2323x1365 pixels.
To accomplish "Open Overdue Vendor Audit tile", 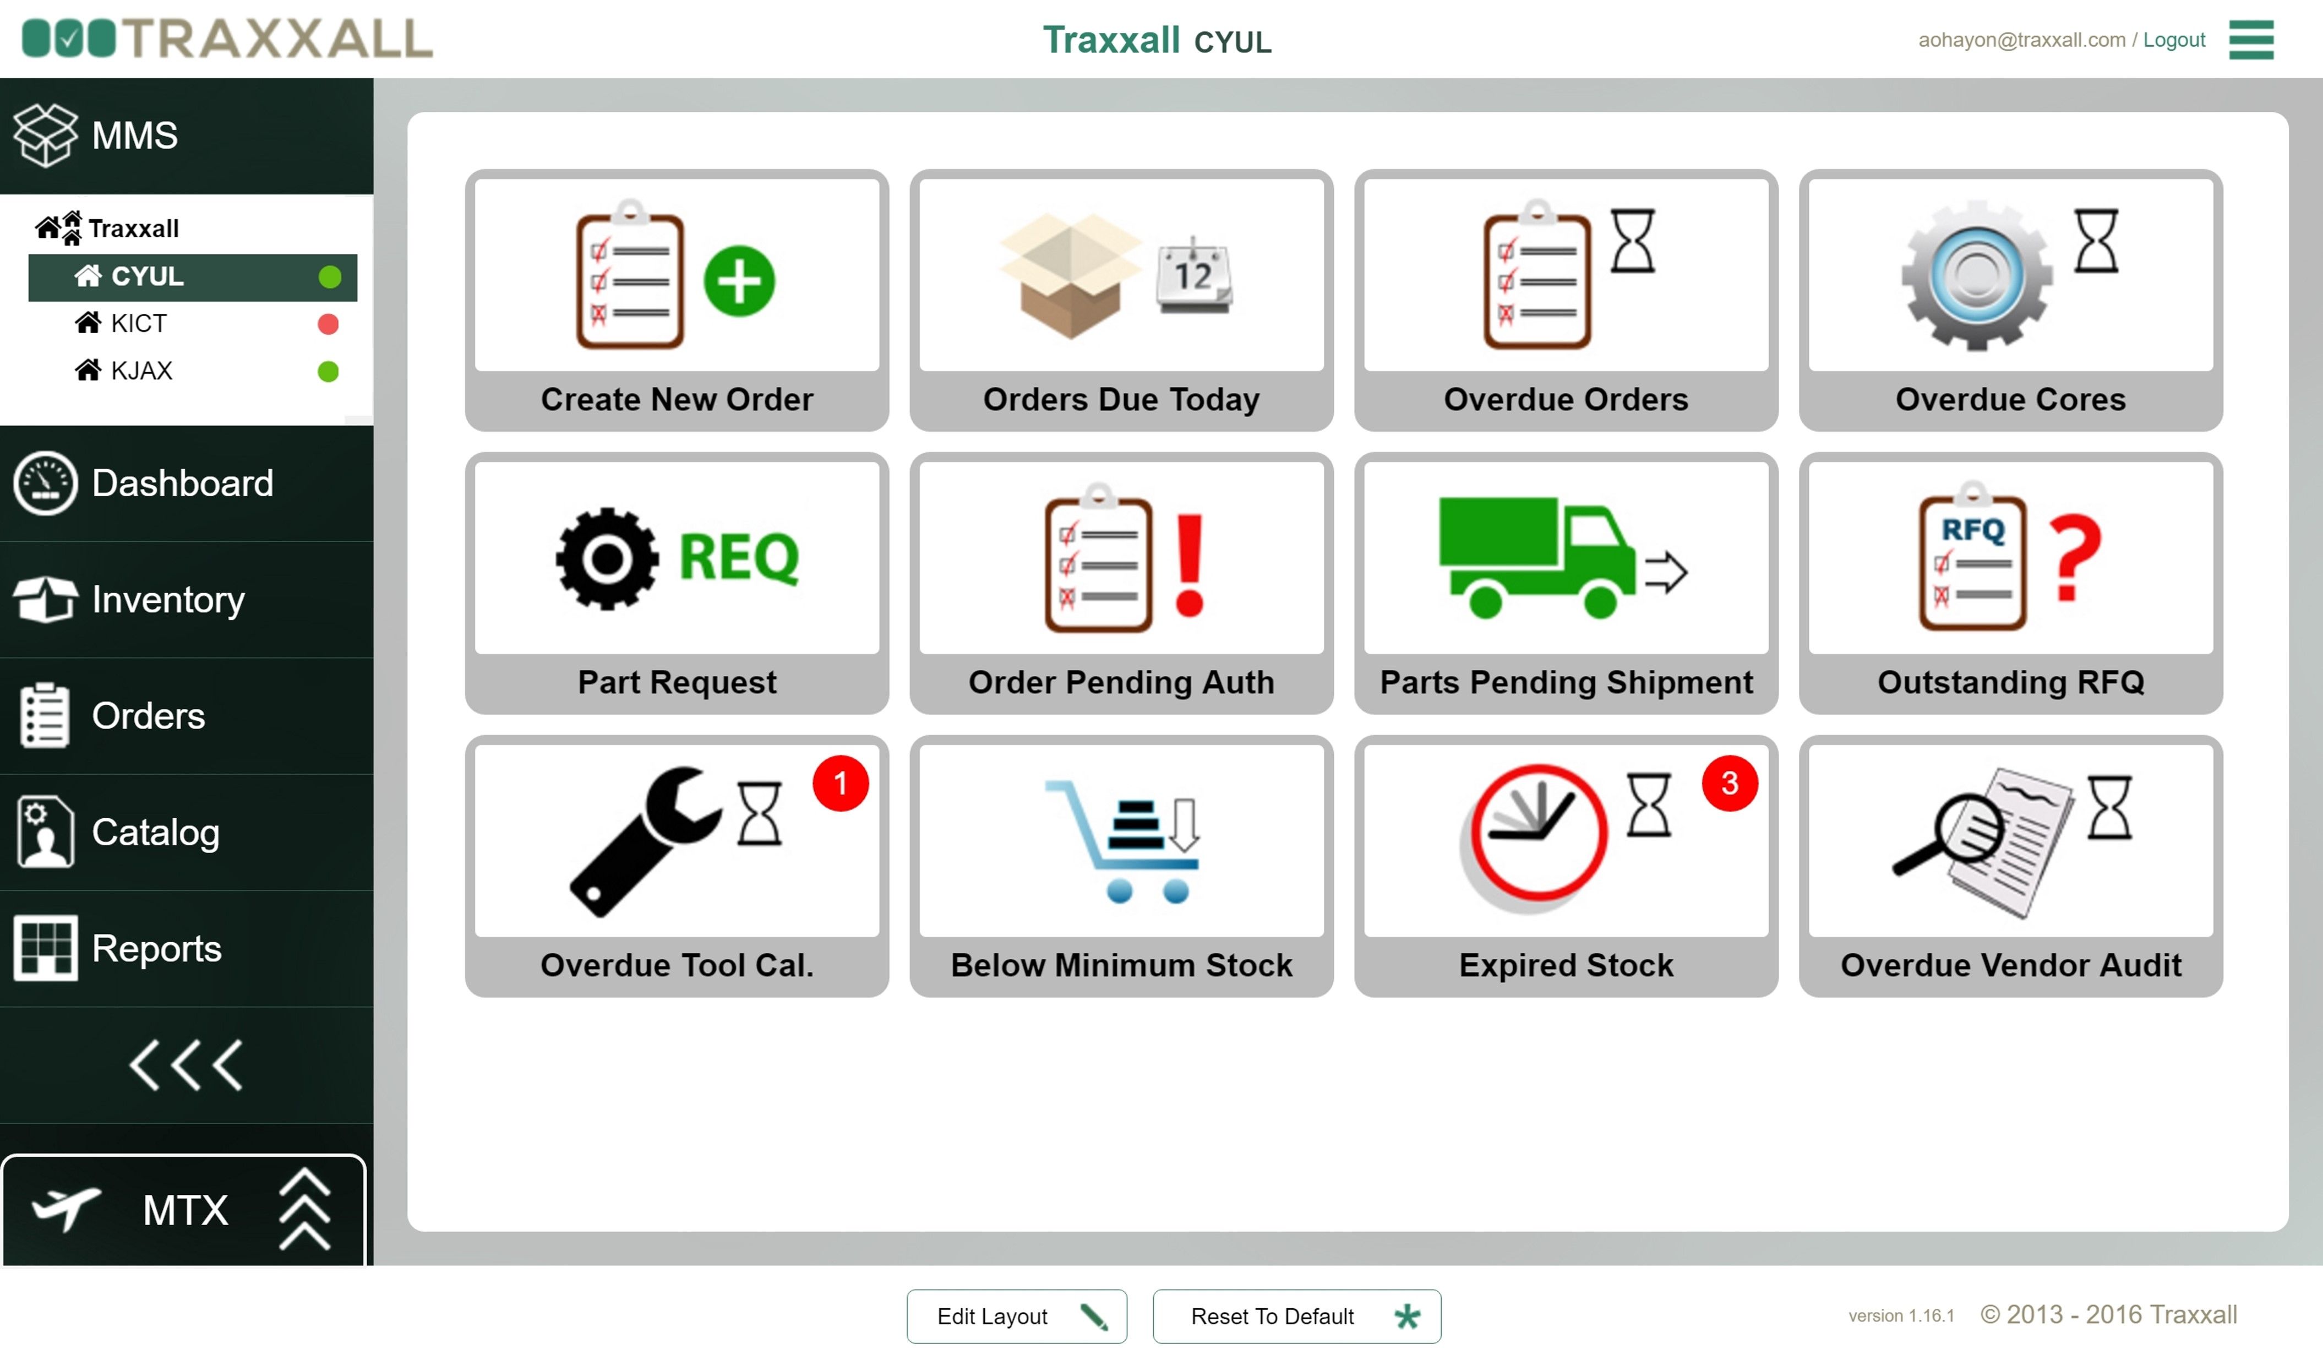I will pos(2010,865).
